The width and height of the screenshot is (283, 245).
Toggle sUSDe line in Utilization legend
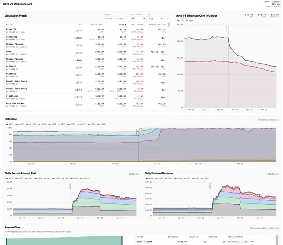click(102, 124)
